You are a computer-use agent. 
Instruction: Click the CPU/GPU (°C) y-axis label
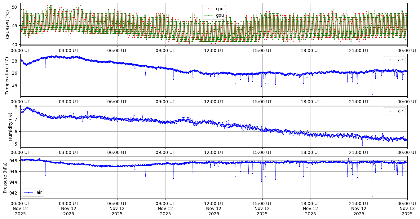point(8,24)
